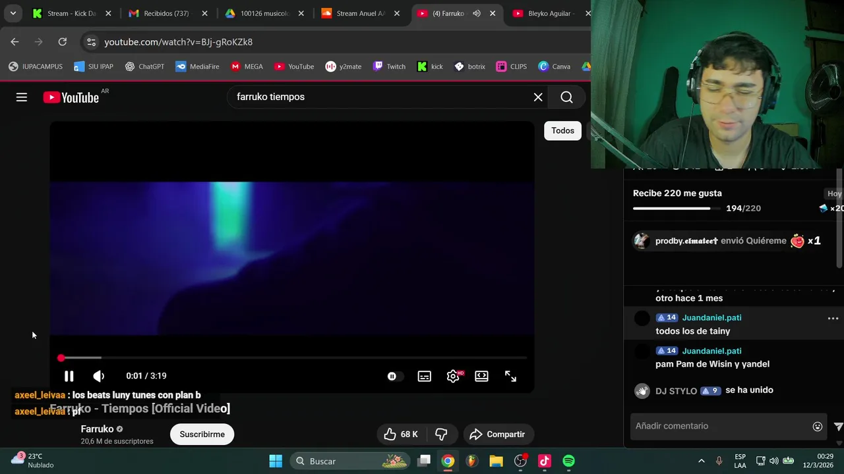Open File Explorer from the taskbar
Image resolution: width=844 pixels, height=474 pixels.
(x=496, y=461)
